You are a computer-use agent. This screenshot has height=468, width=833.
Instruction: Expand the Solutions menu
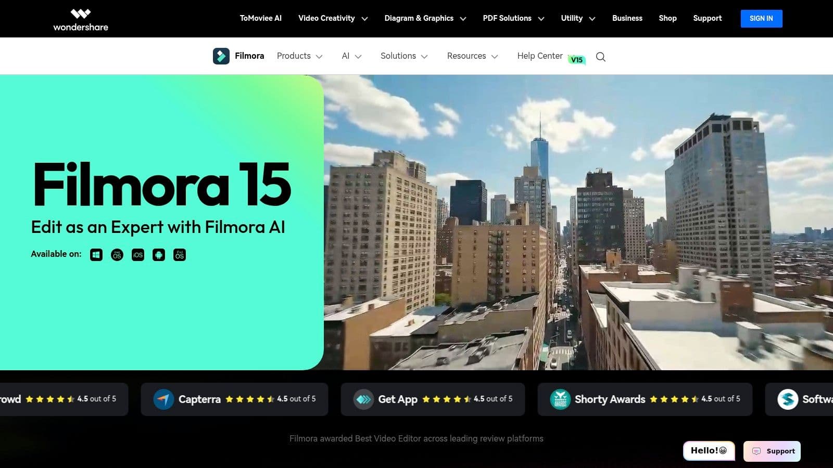click(x=398, y=56)
